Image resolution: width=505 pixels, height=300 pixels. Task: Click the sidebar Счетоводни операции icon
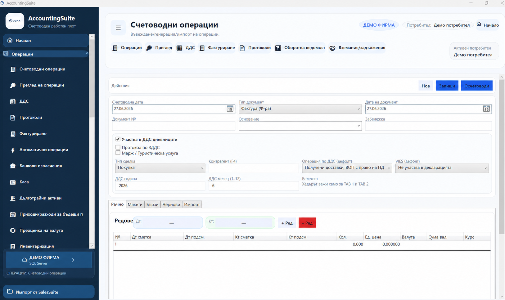13,69
